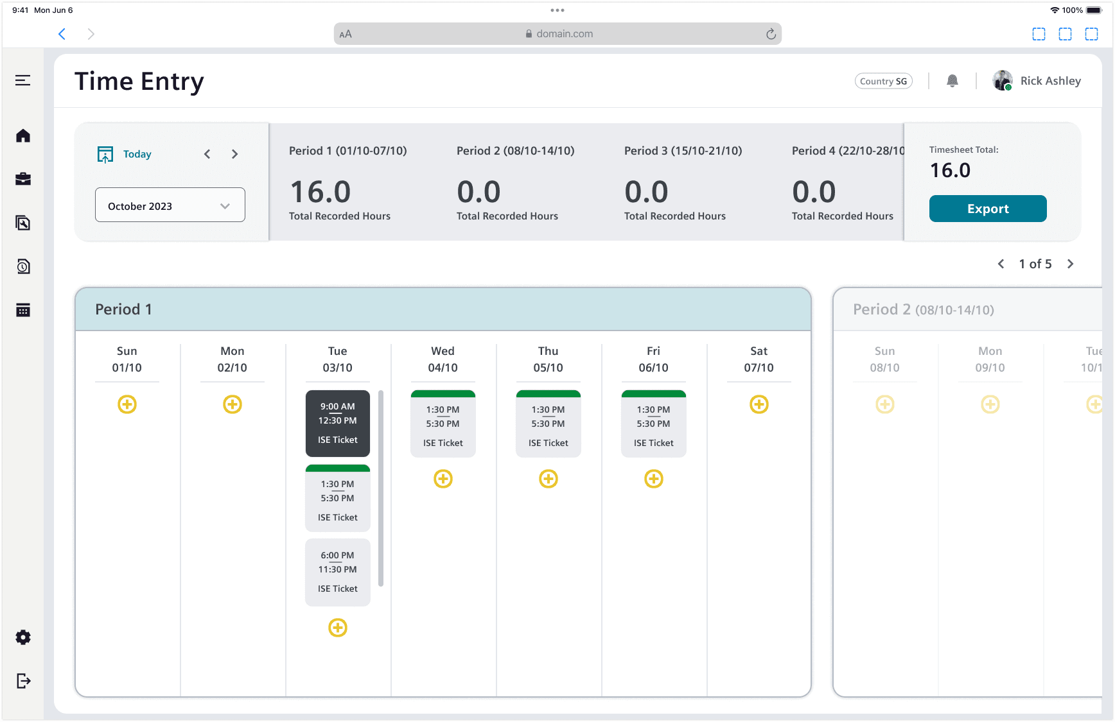1115x722 pixels.
Task: Open the document tool sidebar icon
Action: tap(23, 223)
